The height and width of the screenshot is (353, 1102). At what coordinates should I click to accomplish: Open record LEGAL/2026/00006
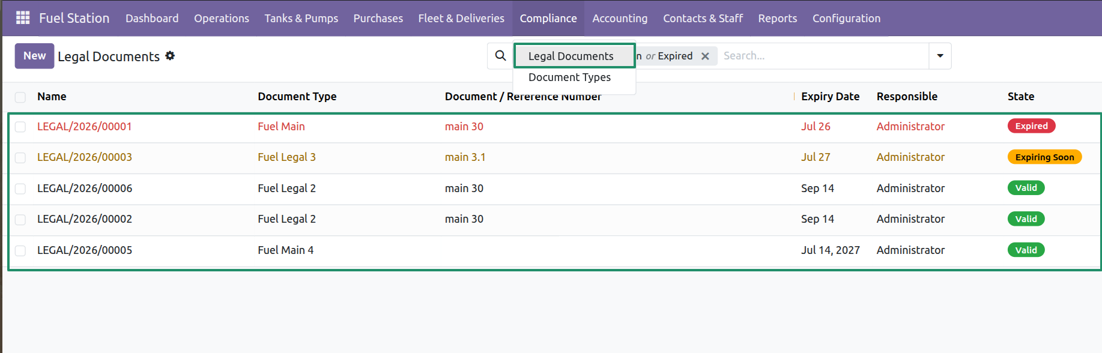85,189
